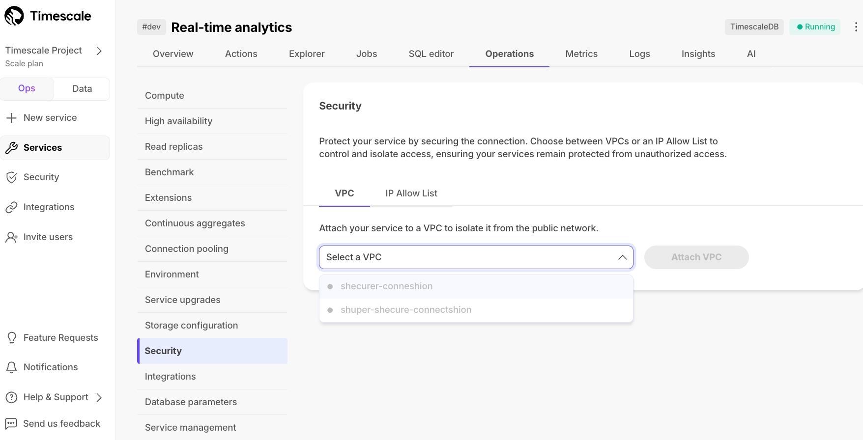The image size is (863, 440).
Task: Switch to the Ops toggle
Action: click(27, 88)
